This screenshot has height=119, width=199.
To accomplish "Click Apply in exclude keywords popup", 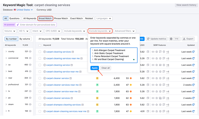I will click(94, 68).
